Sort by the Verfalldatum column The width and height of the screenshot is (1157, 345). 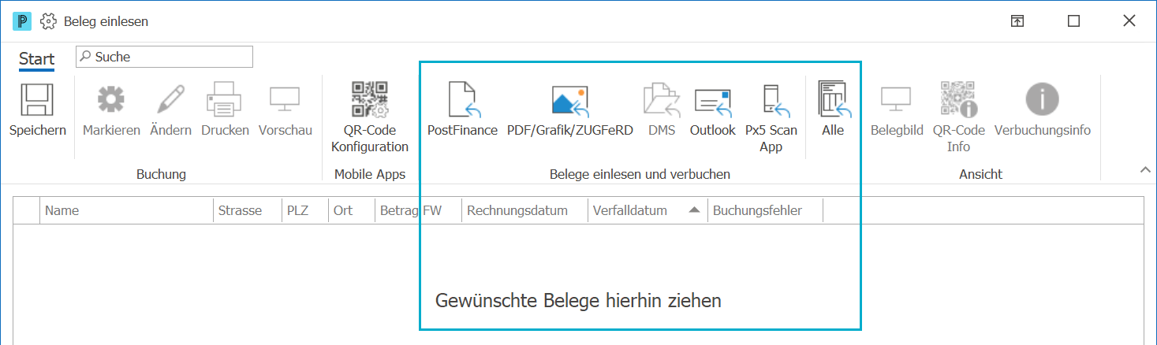coord(648,210)
